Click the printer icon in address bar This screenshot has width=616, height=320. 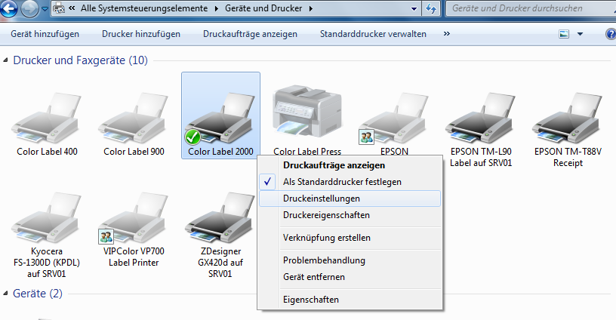click(59, 8)
